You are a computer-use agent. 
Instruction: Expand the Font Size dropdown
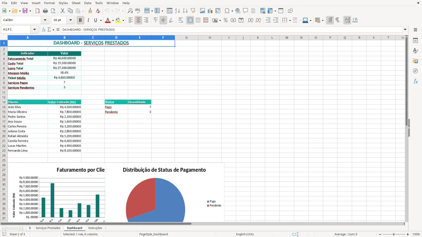[x=71, y=20]
